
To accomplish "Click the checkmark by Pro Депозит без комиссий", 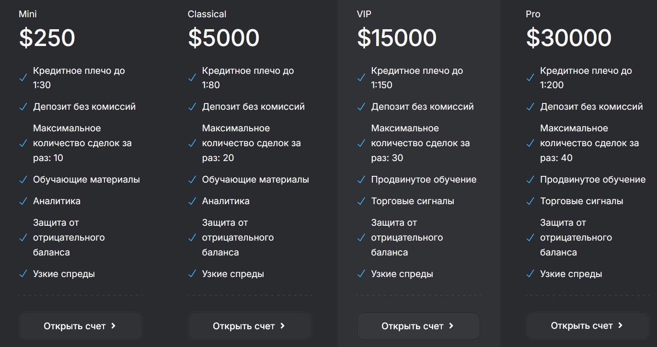I will pos(530,107).
